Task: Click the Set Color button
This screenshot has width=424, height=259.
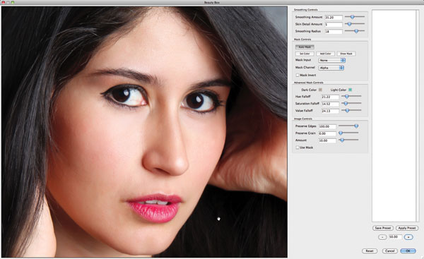Action: point(305,54)
